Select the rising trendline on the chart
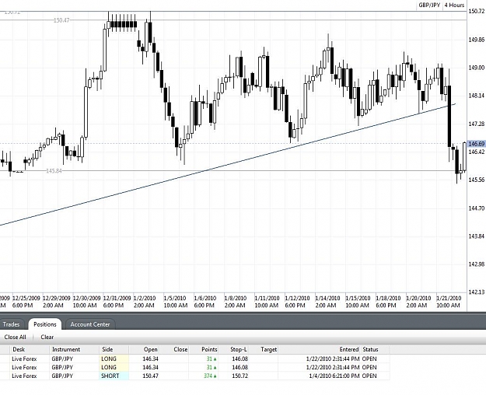This screenshot has width=486, height=395. point(228,165)
